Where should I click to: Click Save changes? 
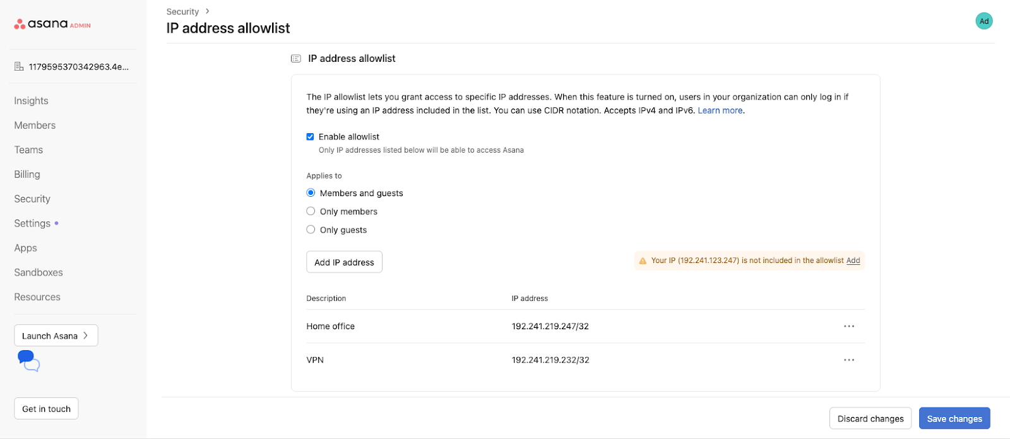point(954,418)
